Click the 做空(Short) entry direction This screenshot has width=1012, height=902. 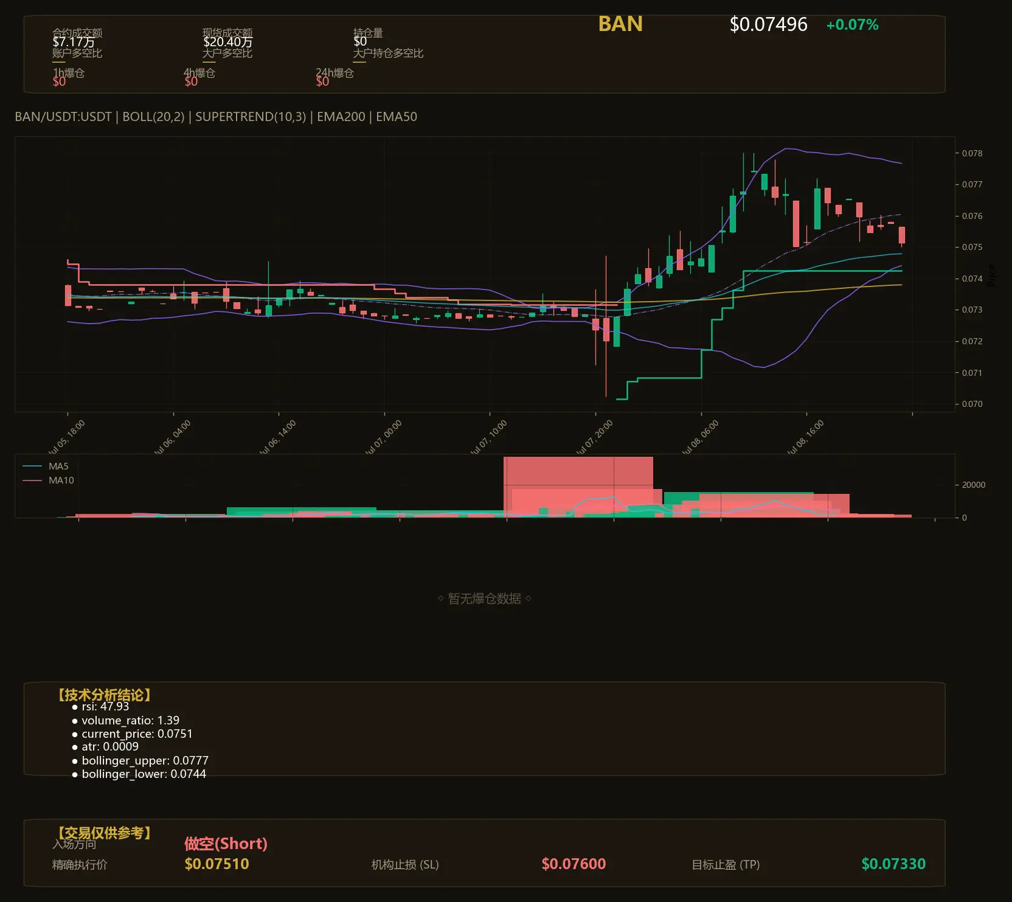coord(226,844)
